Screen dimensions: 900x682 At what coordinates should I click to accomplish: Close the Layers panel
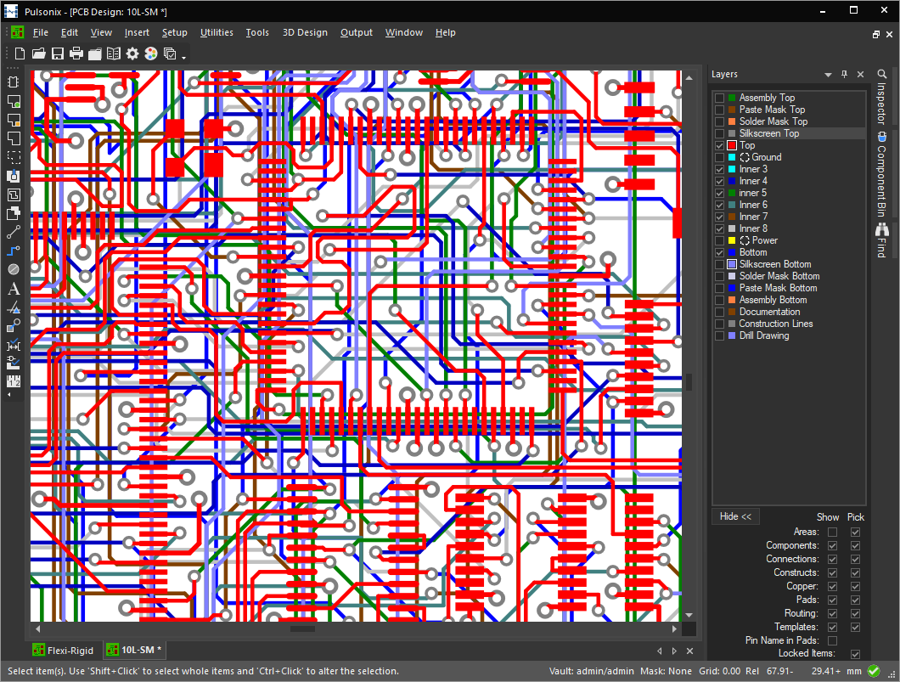pyautogui.click(x=860, y=74)
